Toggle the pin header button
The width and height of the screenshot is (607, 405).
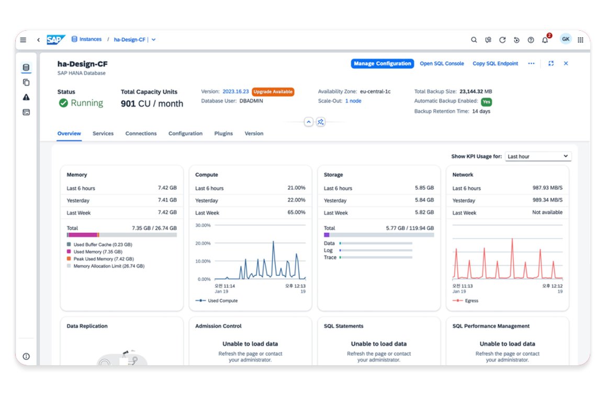(x=321, y=122)
